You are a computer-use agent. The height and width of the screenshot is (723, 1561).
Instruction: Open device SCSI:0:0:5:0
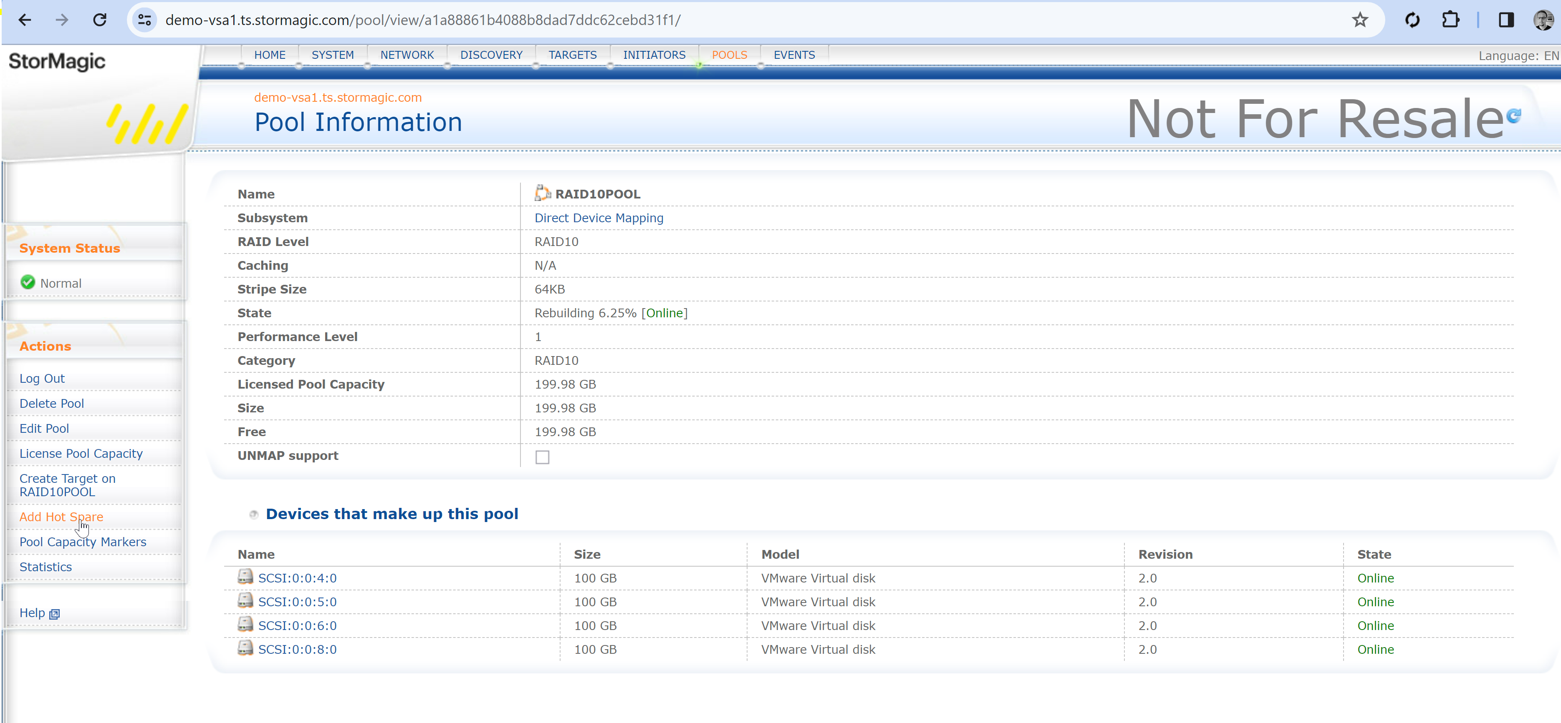pyautogui.click(x=298, y=602)
